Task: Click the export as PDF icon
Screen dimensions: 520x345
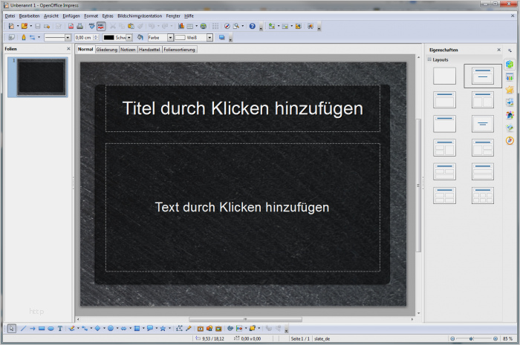Action: [71, 26]
